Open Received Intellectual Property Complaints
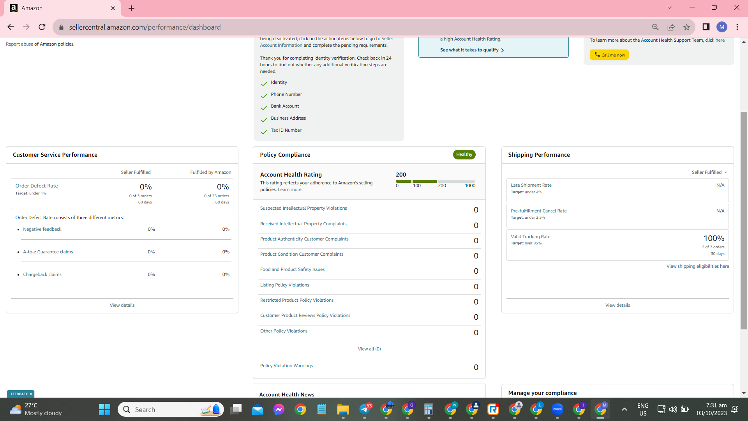The image size is (748, 421). click(303, 224)
